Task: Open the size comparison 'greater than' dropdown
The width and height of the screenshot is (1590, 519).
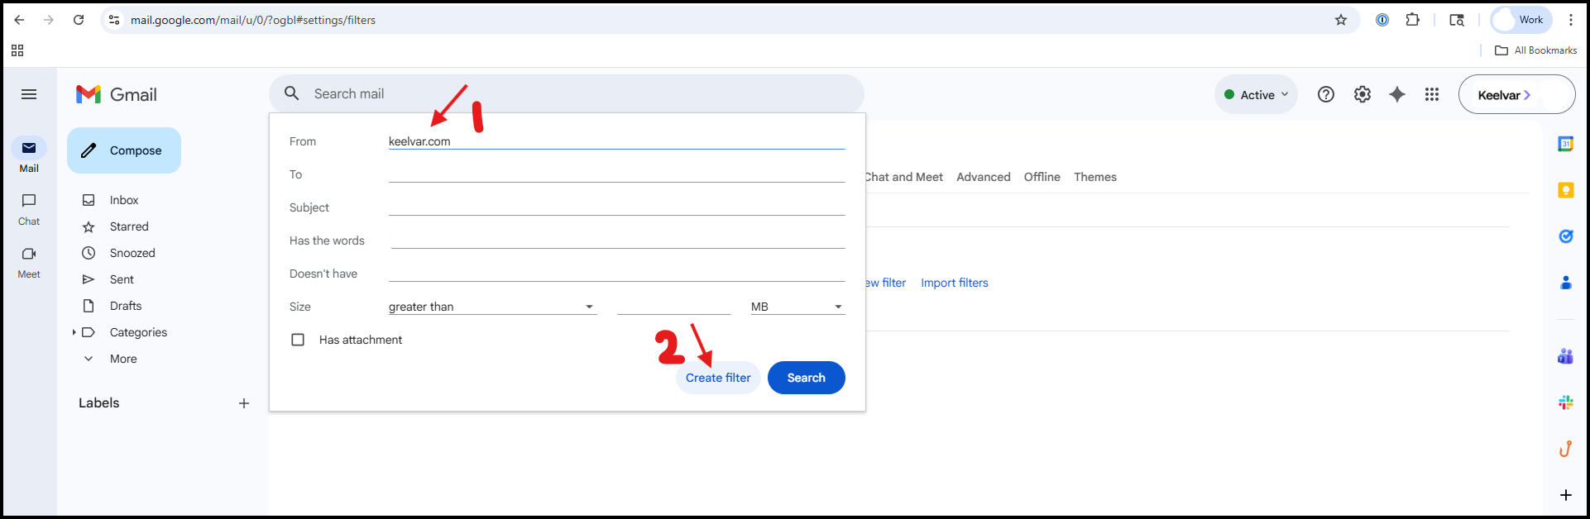Action: tap(492, 307)
